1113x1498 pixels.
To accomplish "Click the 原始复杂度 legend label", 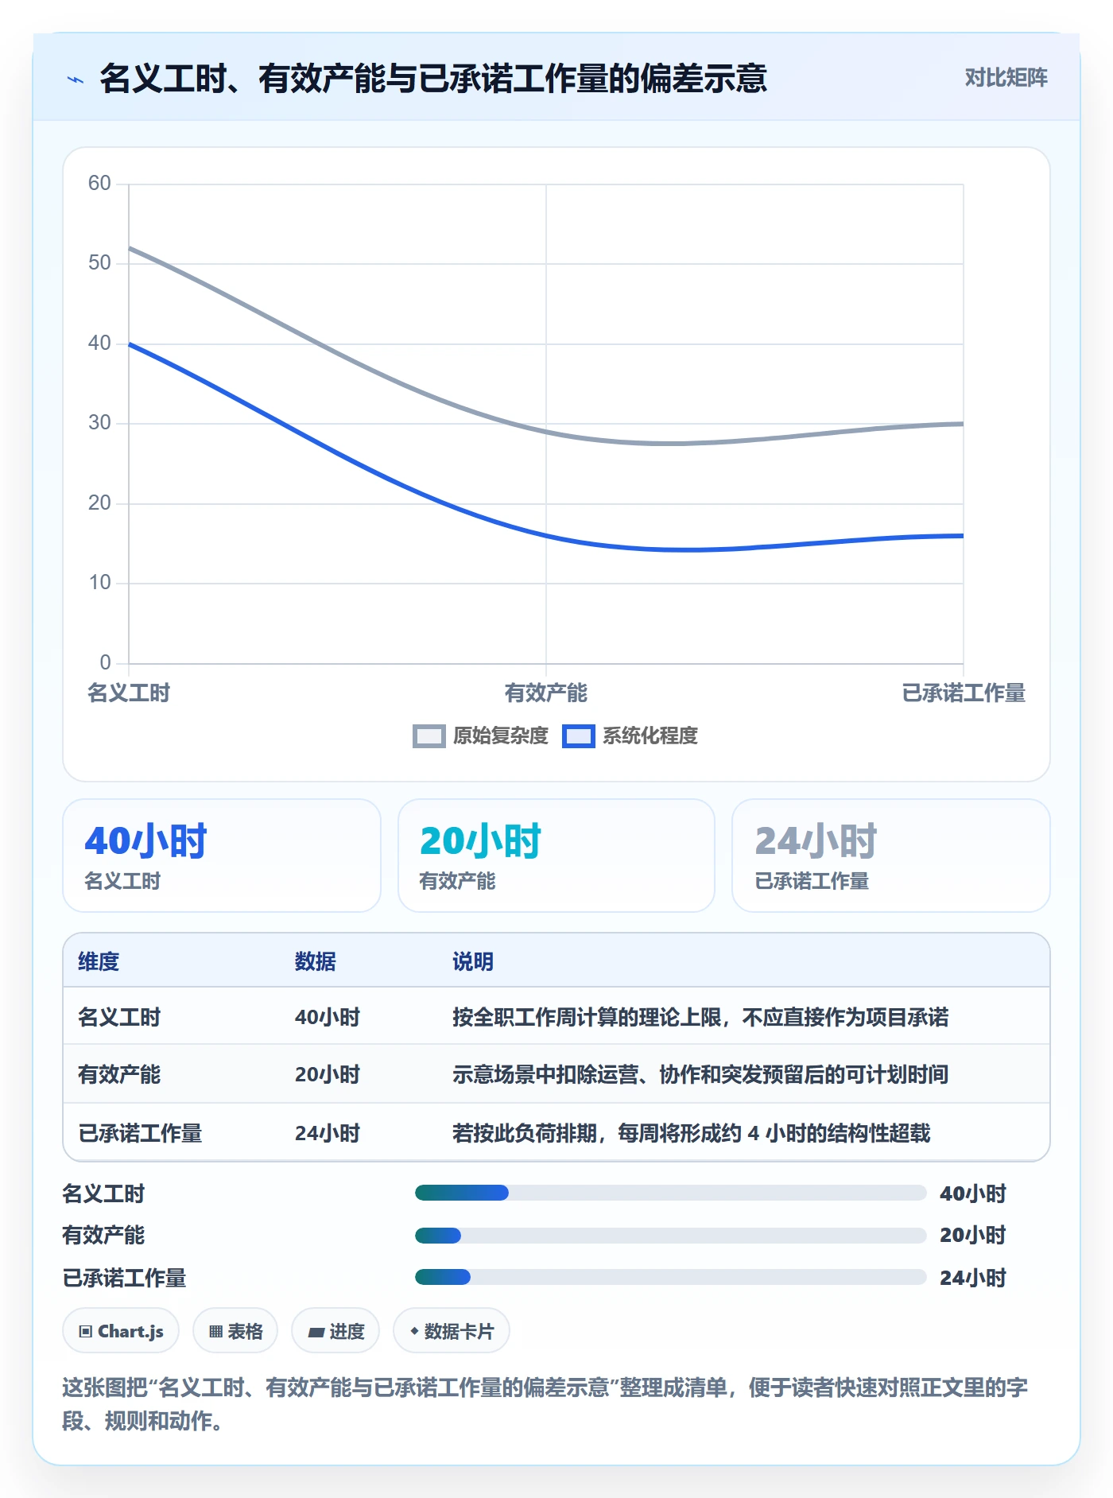I will (501, 735).
